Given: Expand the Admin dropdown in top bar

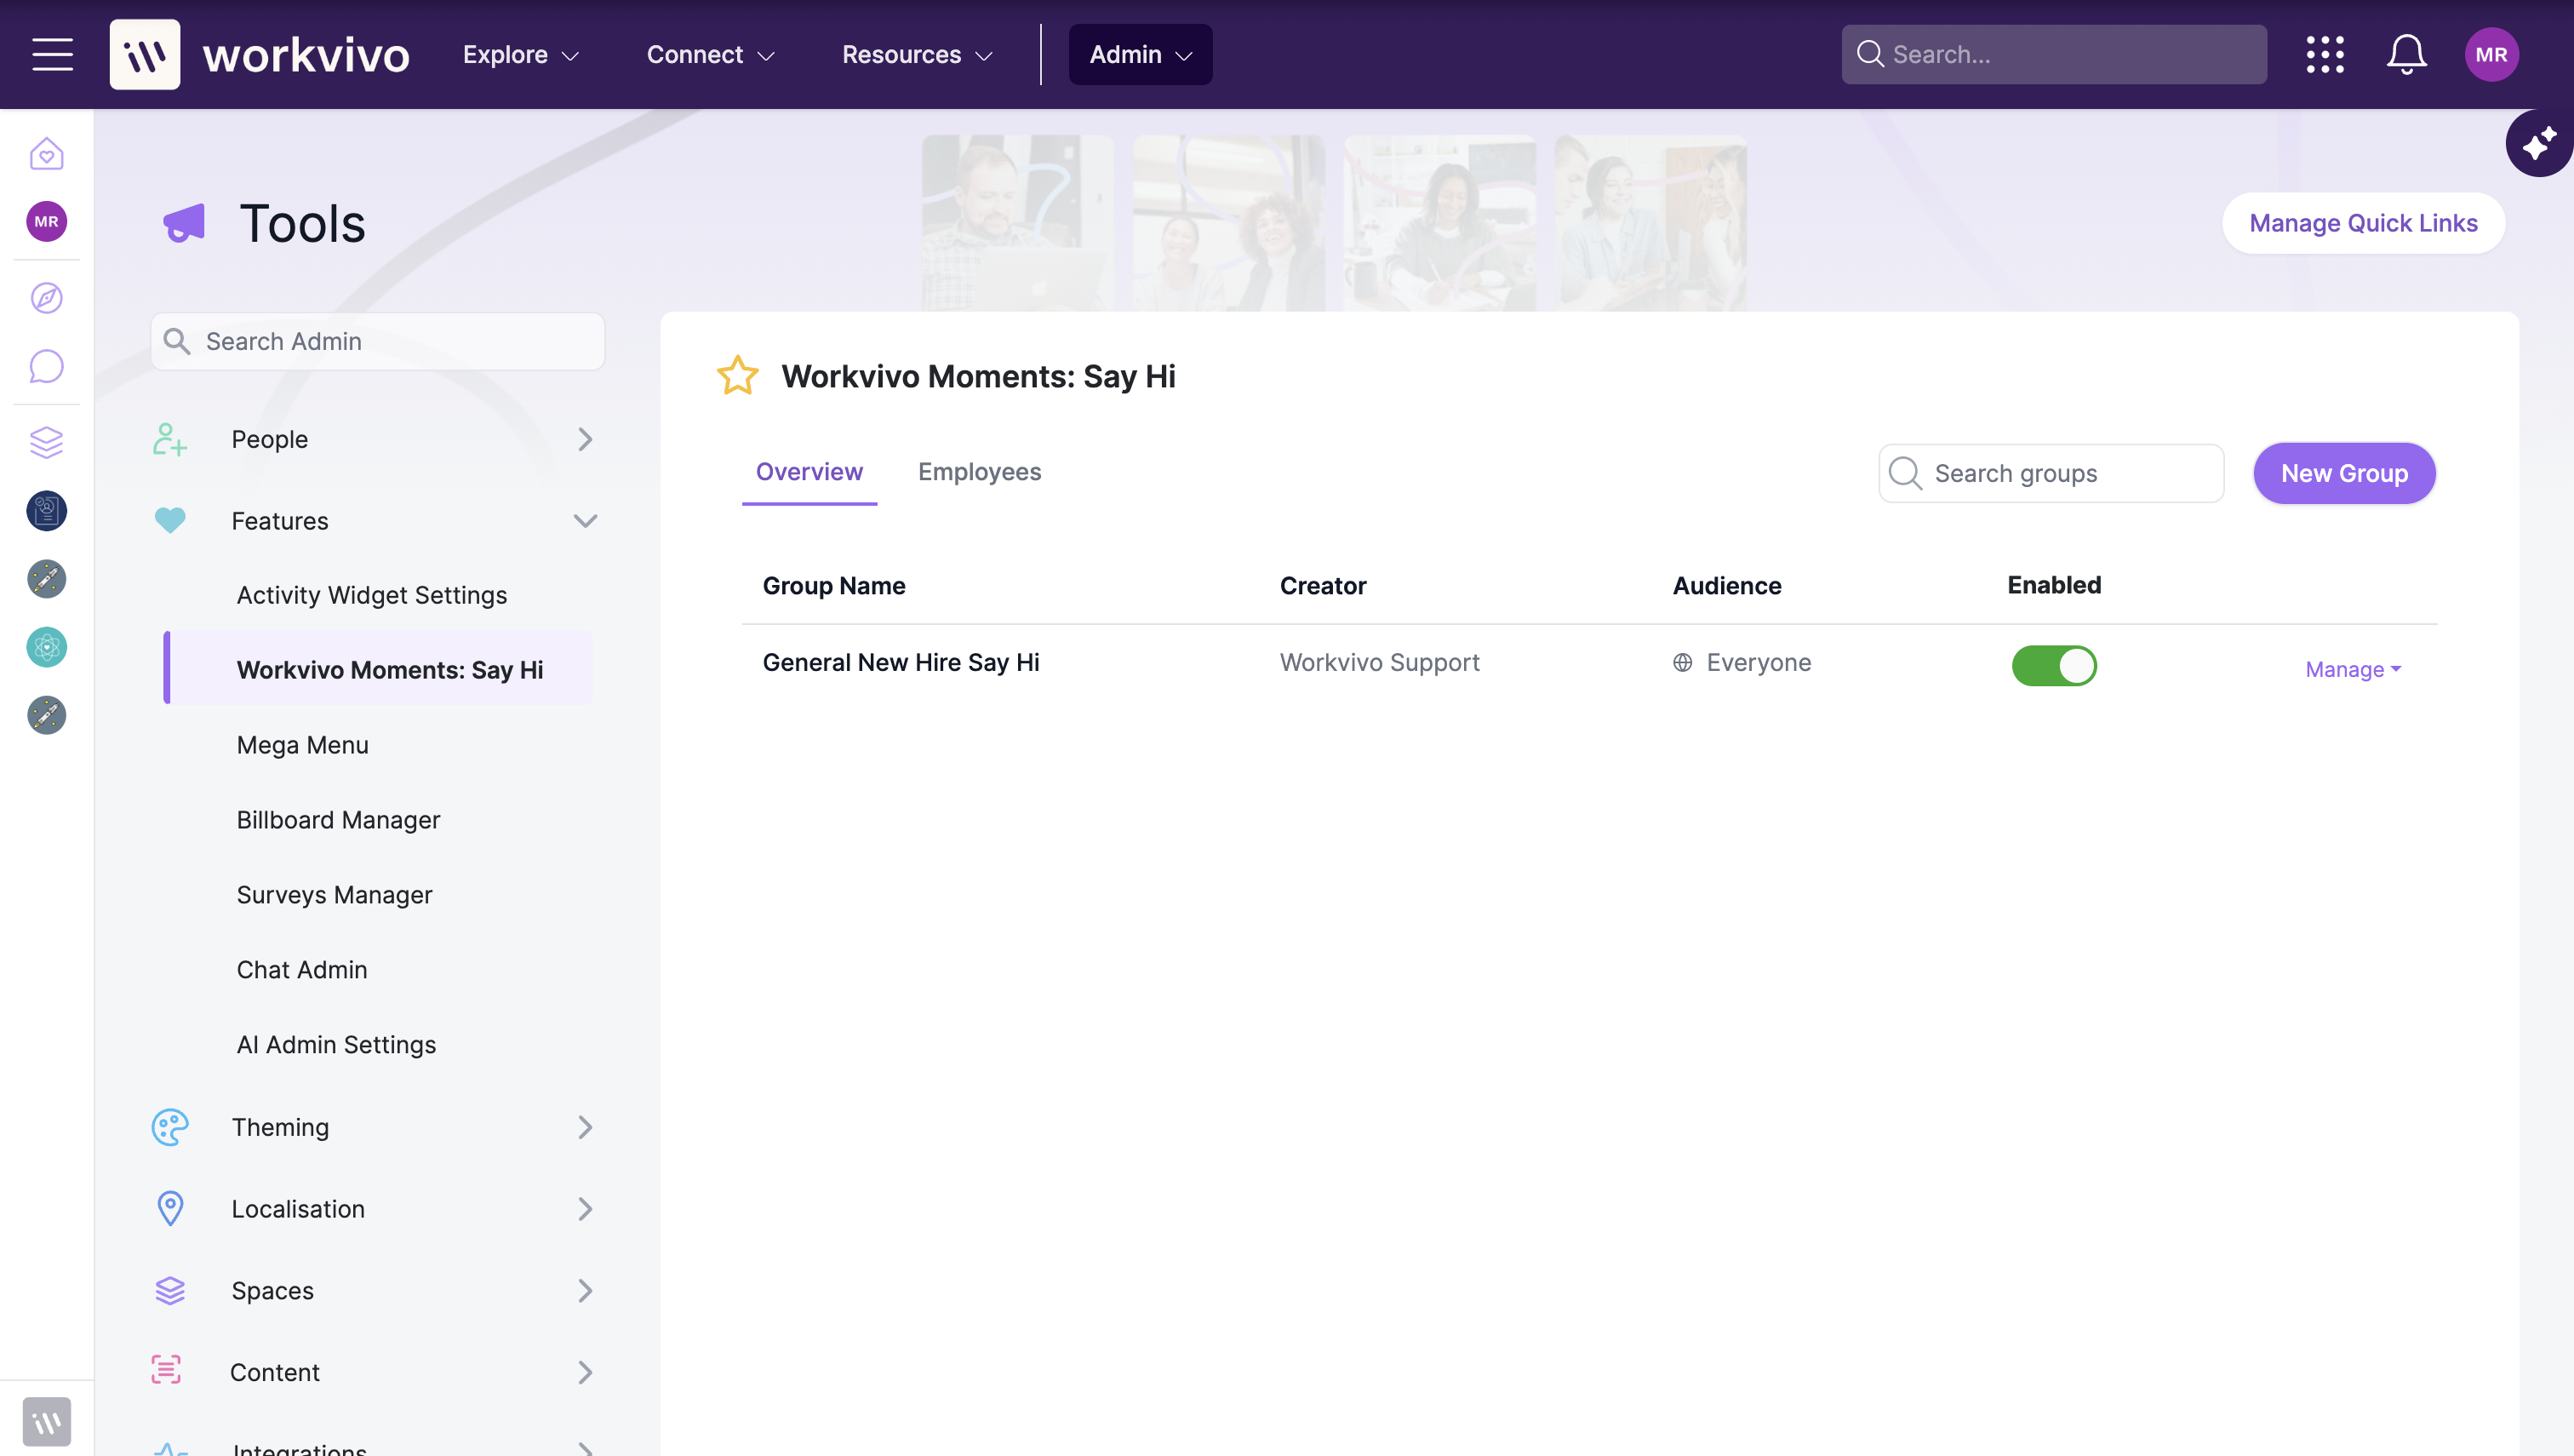Looking at the screenshot, I should (1140, 54).
